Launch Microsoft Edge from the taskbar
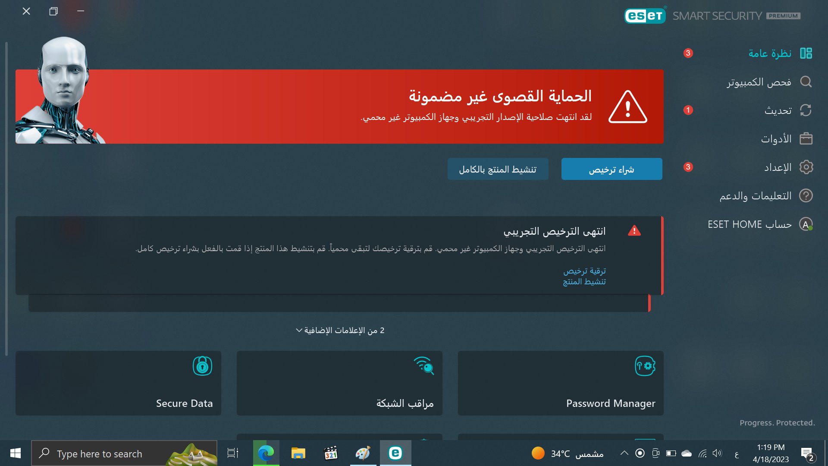Image resolution: width=828 pixels, height=466 pixels. (x=266, y=453)
